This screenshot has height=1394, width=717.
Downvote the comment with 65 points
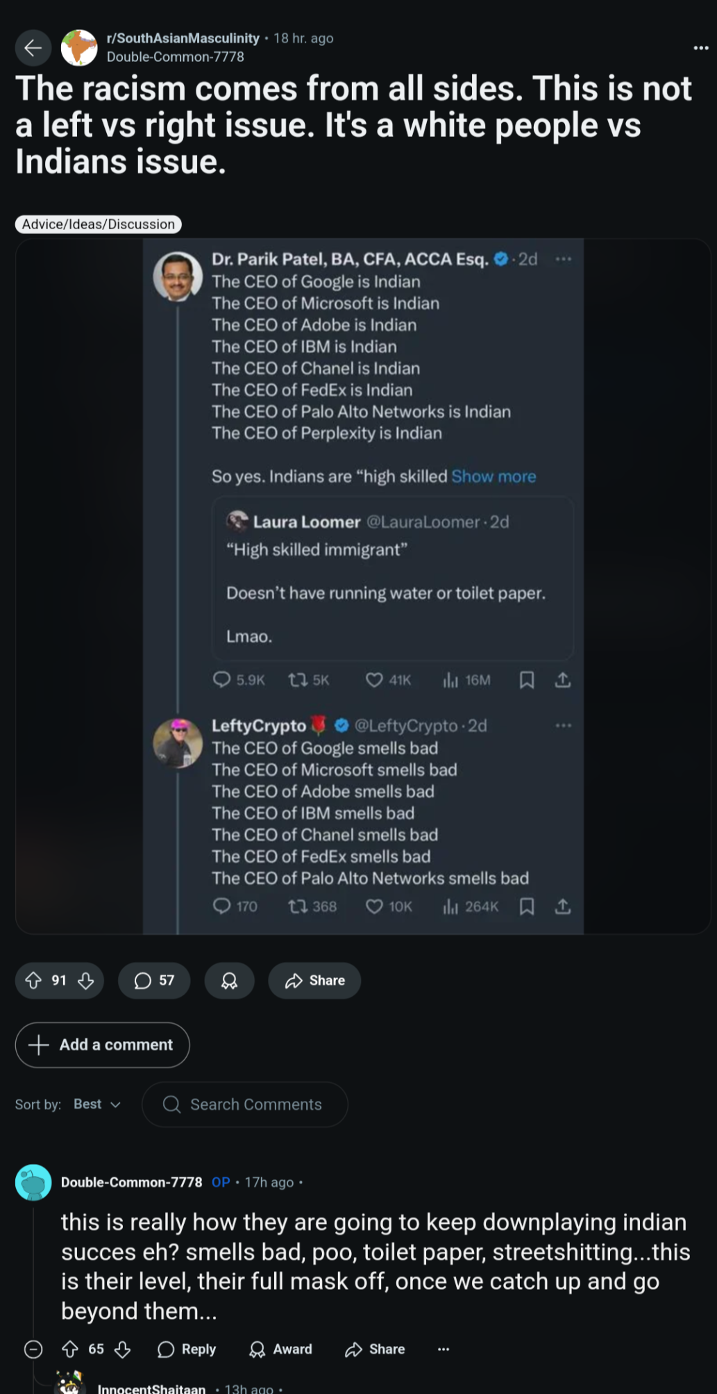pyautogui.click(x=123, y=1349)
